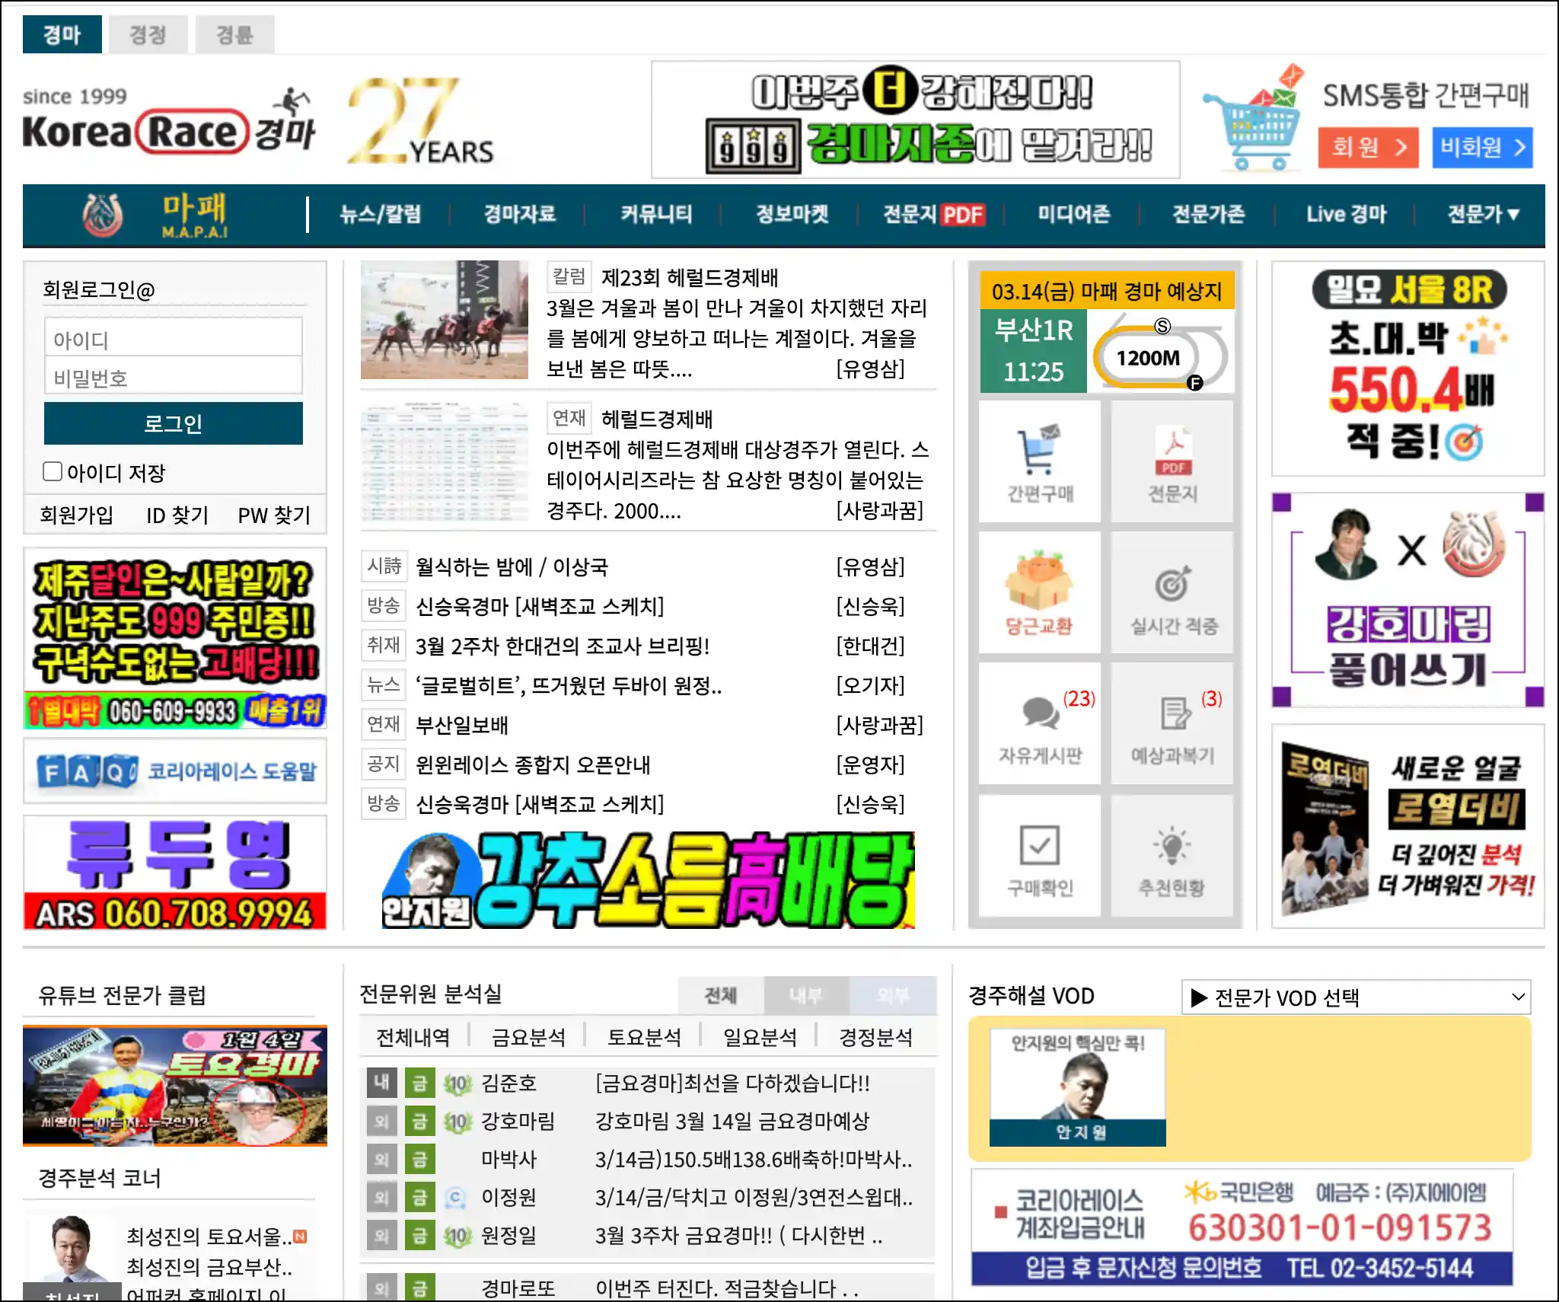Switch to the 경정 top tab
The height and width of the screenshot is (1302, 1559).
tap(148, 35)
